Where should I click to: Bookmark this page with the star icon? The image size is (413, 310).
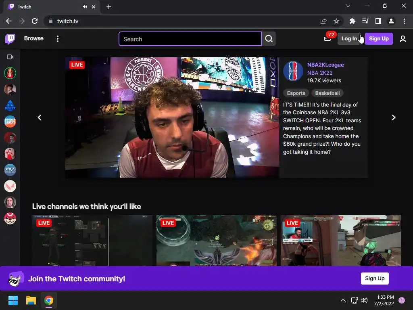pos(336,21)
